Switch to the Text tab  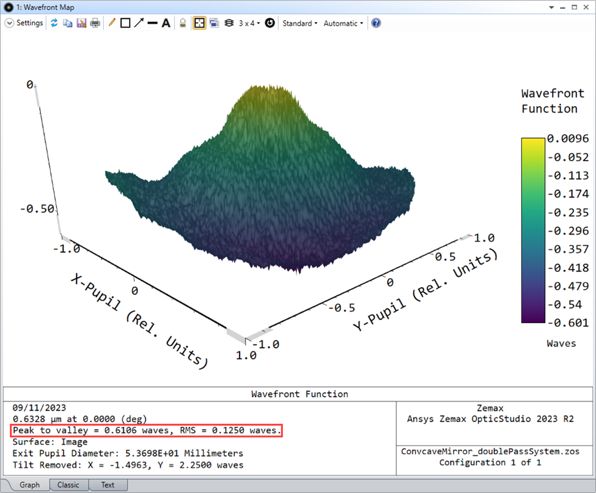(108, 485)
